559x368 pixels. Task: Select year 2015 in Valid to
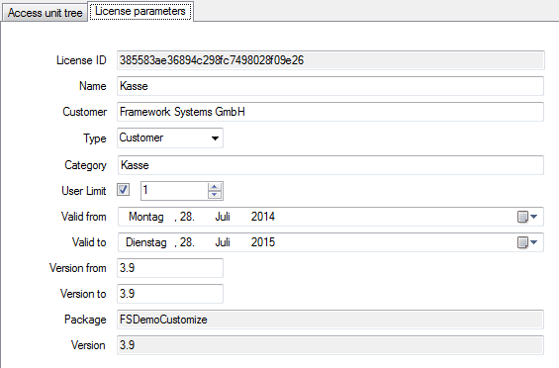tap(263, 242)
